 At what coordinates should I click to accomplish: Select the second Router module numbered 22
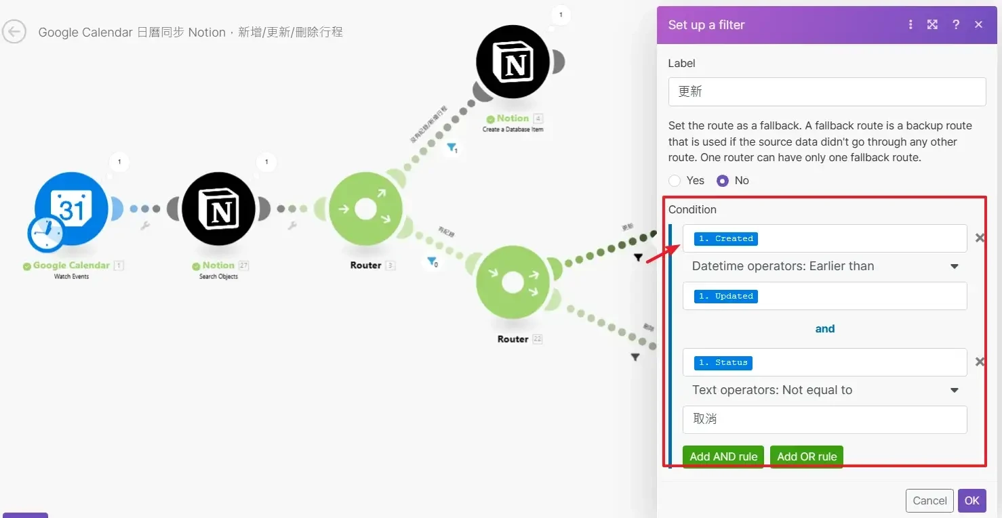coord(513,282)
